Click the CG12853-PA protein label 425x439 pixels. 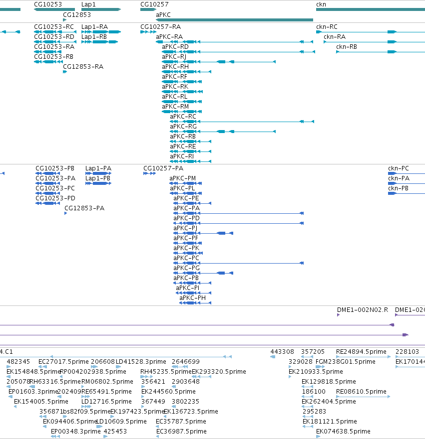click(x=84, y=208)
